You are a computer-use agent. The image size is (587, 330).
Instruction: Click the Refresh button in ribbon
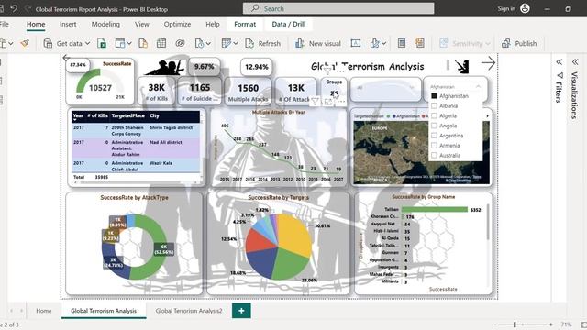pos(262,43)
